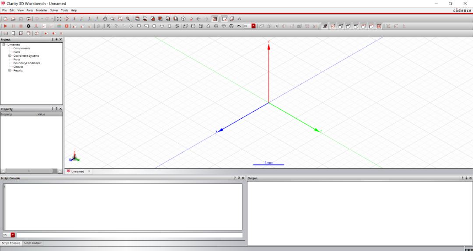This screenshot has width=473, height=251.
Task: Open the Tcl script language dropdown
Action: pos(13,235)
